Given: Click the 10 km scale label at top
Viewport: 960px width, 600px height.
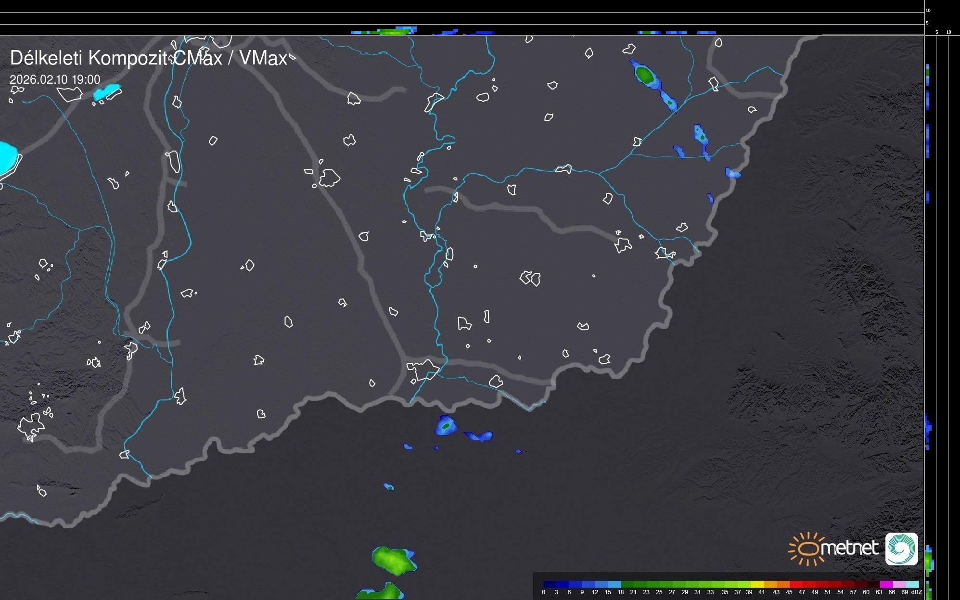Looking at the screenshot, I should 928,10.
